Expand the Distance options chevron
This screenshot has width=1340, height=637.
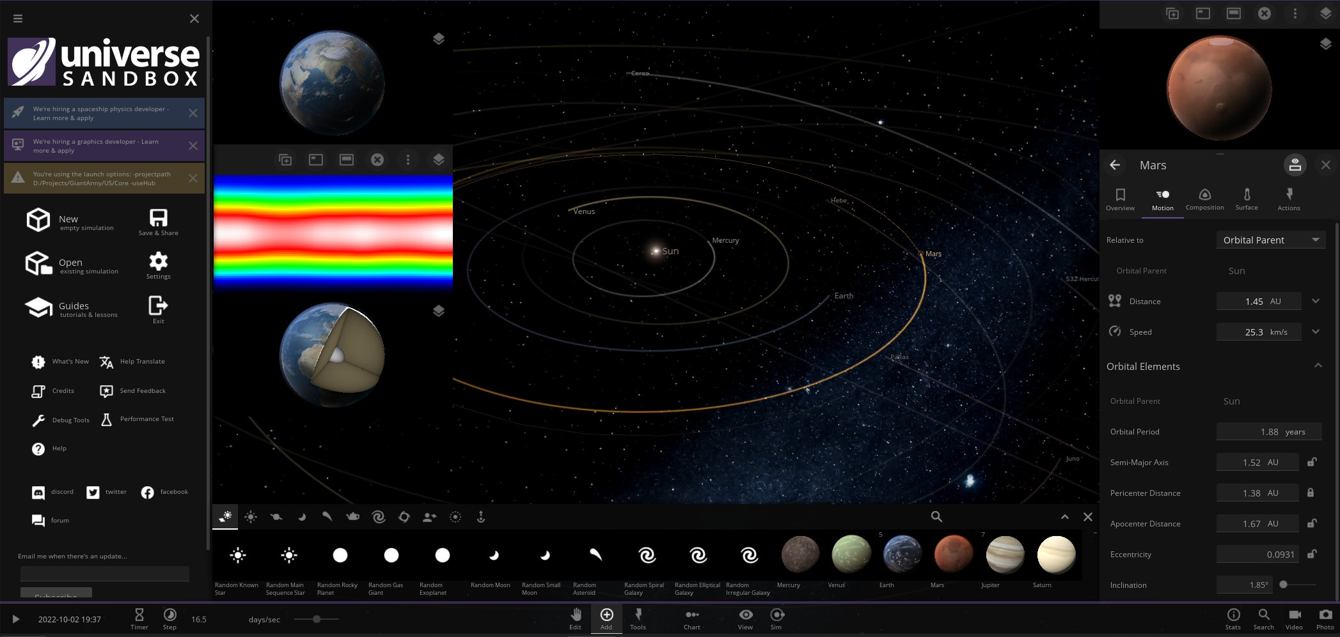point(1316,301)
